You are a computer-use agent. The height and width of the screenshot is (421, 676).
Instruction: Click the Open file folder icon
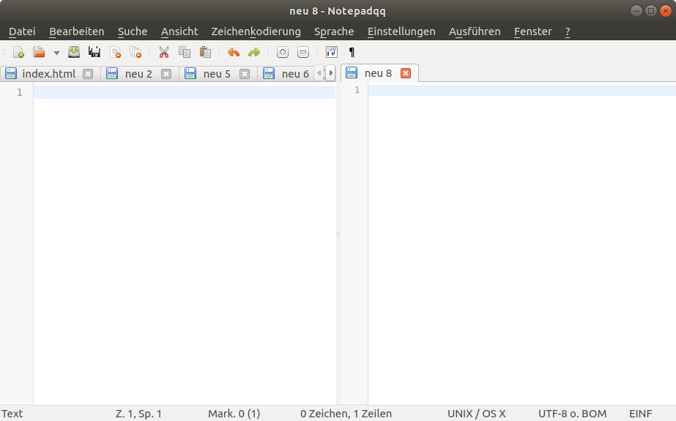tap(40, 52)
